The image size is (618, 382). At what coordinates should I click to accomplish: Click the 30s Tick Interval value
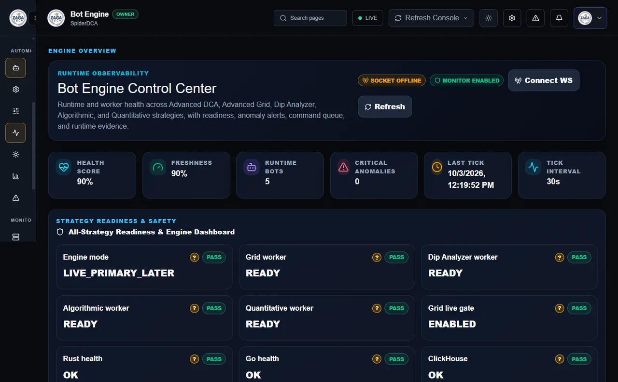click(553, 182)
